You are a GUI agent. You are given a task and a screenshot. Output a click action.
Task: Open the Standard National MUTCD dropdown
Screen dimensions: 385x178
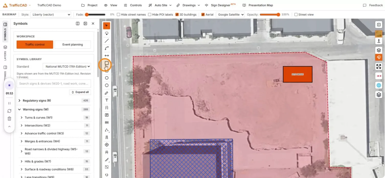[67, 67]
